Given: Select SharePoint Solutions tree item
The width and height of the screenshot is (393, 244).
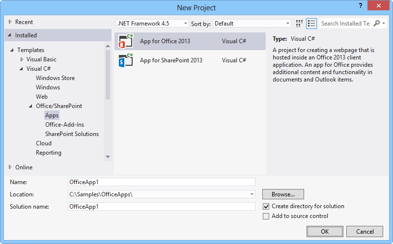Looking at the screenshot, I should [x=72, y=134].
